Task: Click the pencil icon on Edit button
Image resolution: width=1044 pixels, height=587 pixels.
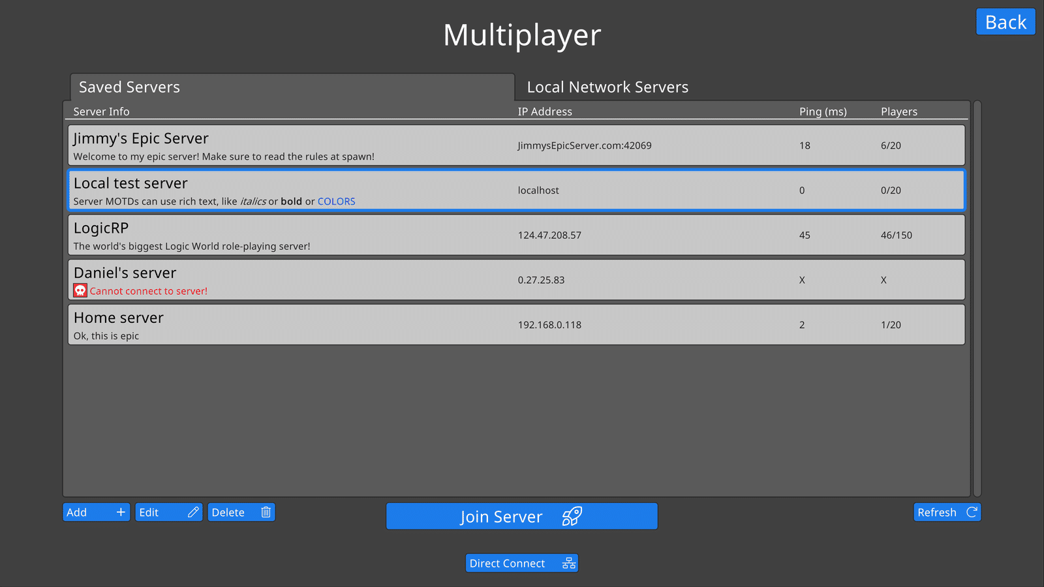Action: [193, 512]
